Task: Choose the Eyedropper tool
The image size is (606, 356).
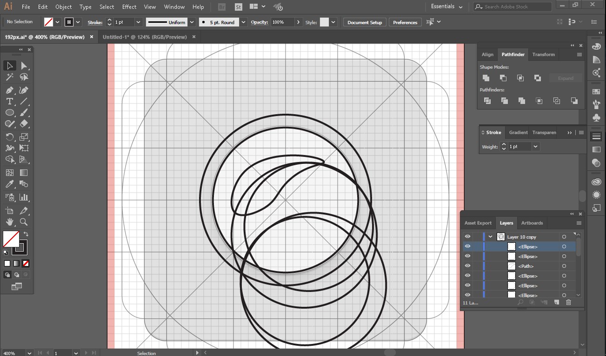Action: click(9, 184)
